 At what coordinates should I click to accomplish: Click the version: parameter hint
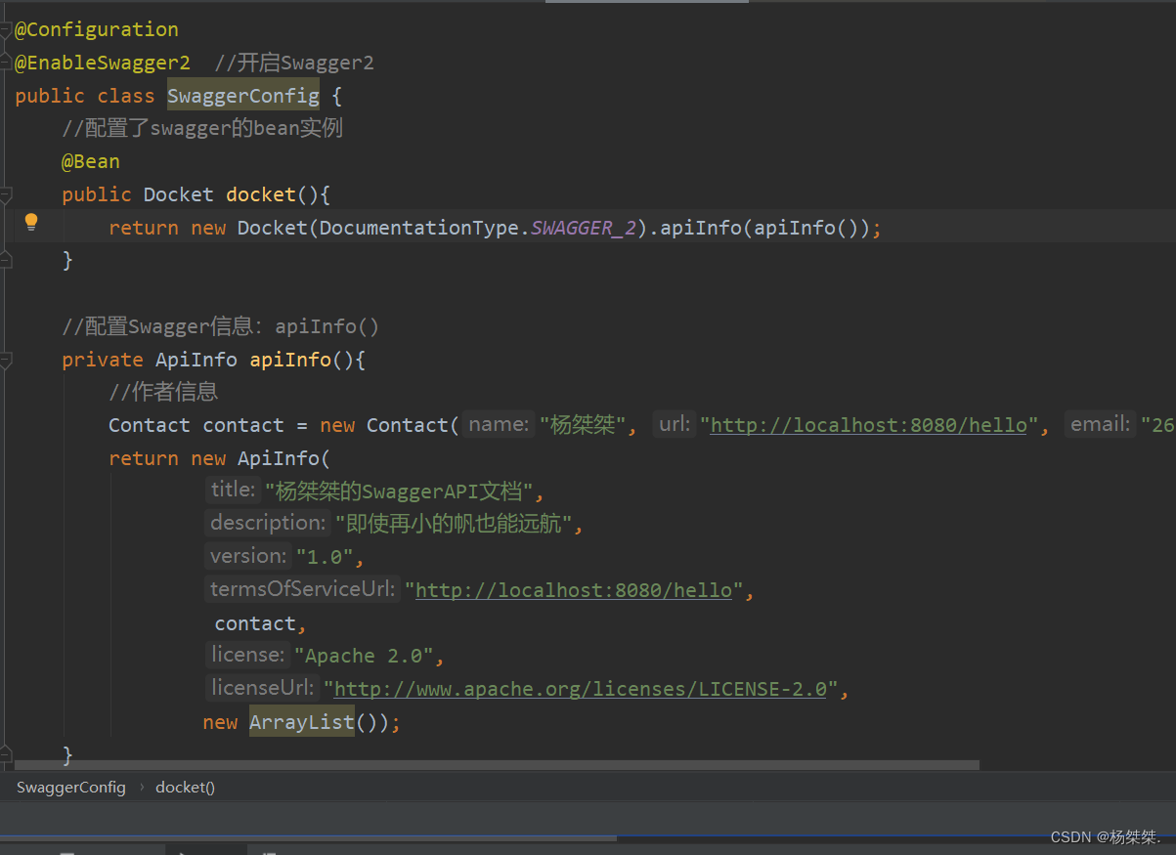click(x=248, y=556)
